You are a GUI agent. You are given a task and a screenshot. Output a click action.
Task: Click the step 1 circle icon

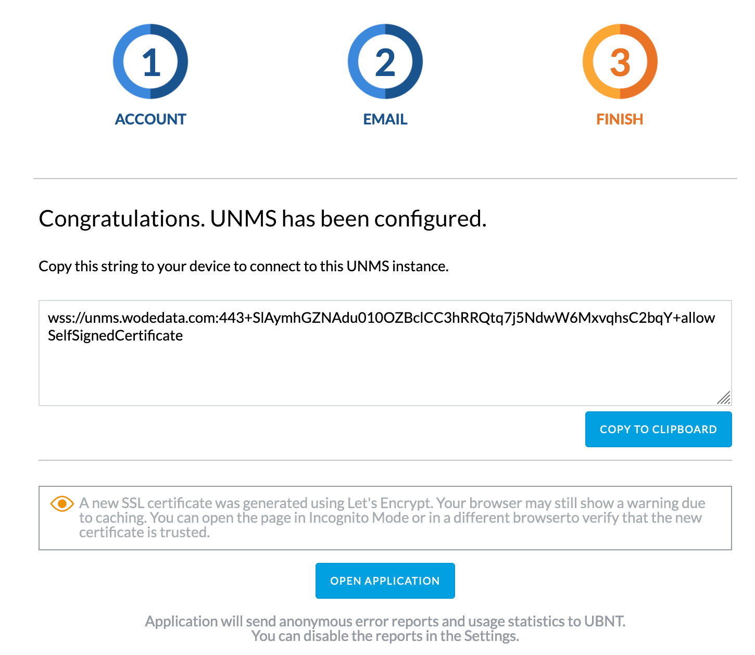tap(150, 61)
